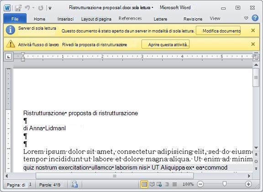This screenshot has width=263, height=192.
Task: Open Customize Quick Access Toolbar dropdown
Action: (x=50, y=8)
